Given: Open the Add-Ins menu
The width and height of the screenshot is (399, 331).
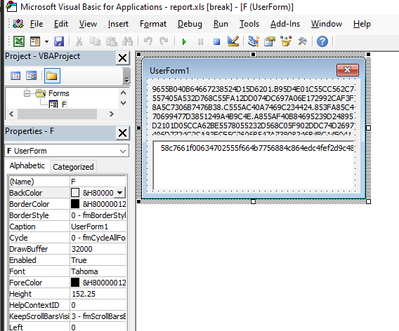Looking at the screenshot, I should tap(285, 24).
